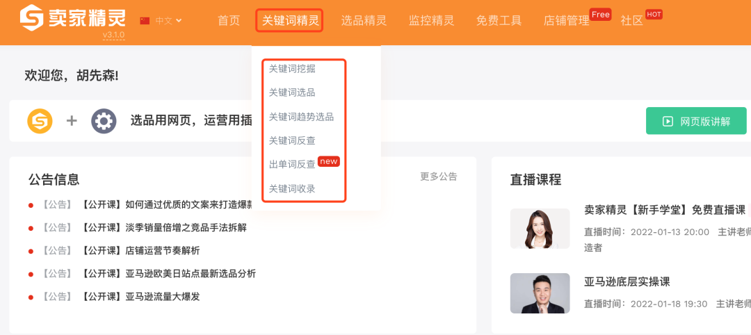Click the 欢迎您，胡先森! greeting text

tap(72, 76)
